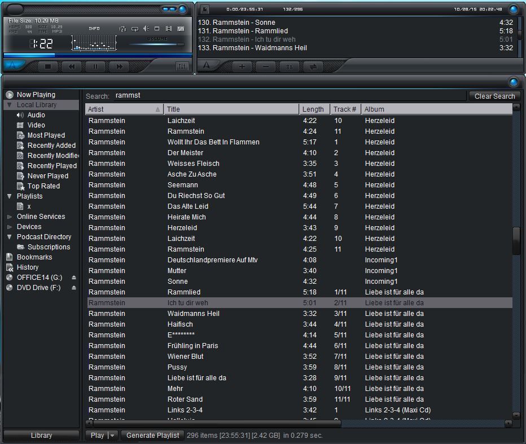Open playlist named x

click(29, 206)
